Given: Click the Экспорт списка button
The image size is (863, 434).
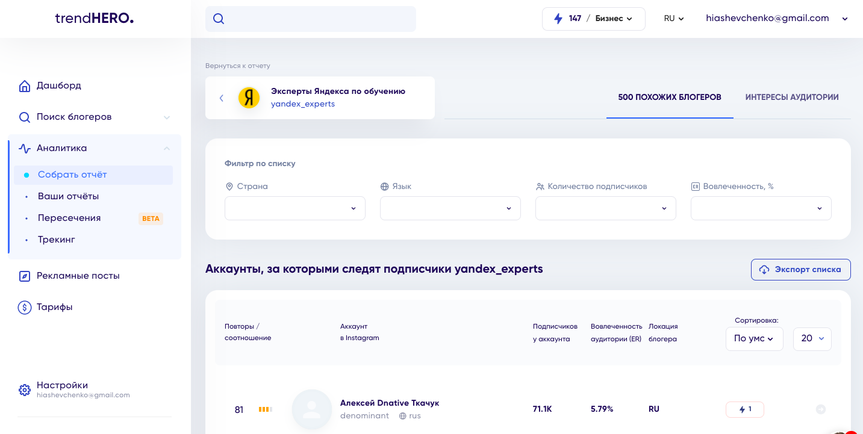Looking at the screenshot, I should (x=801, y=270).
